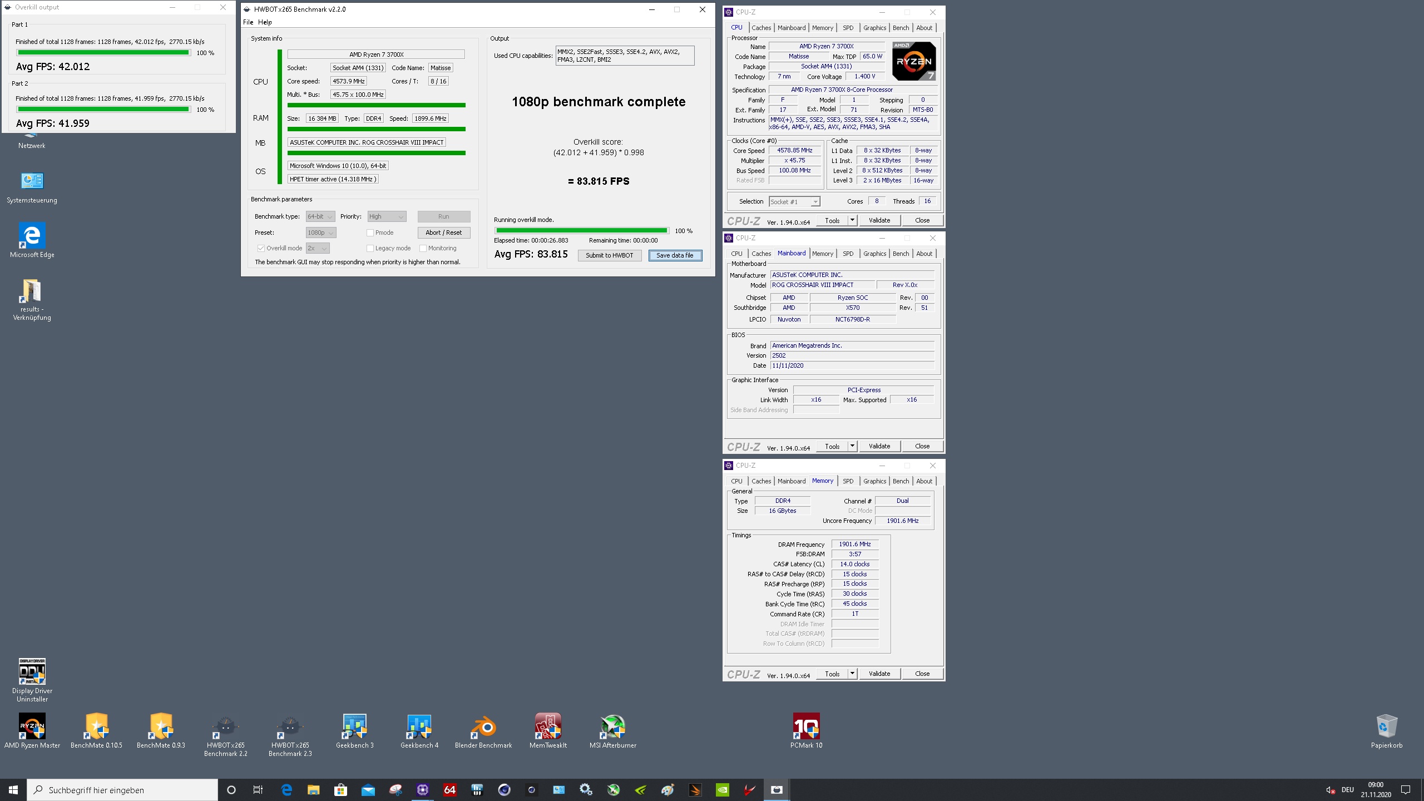The image size is (1424, 801).
Task: Click the Used CPU capabilities text box
Action: click(625, 56)
